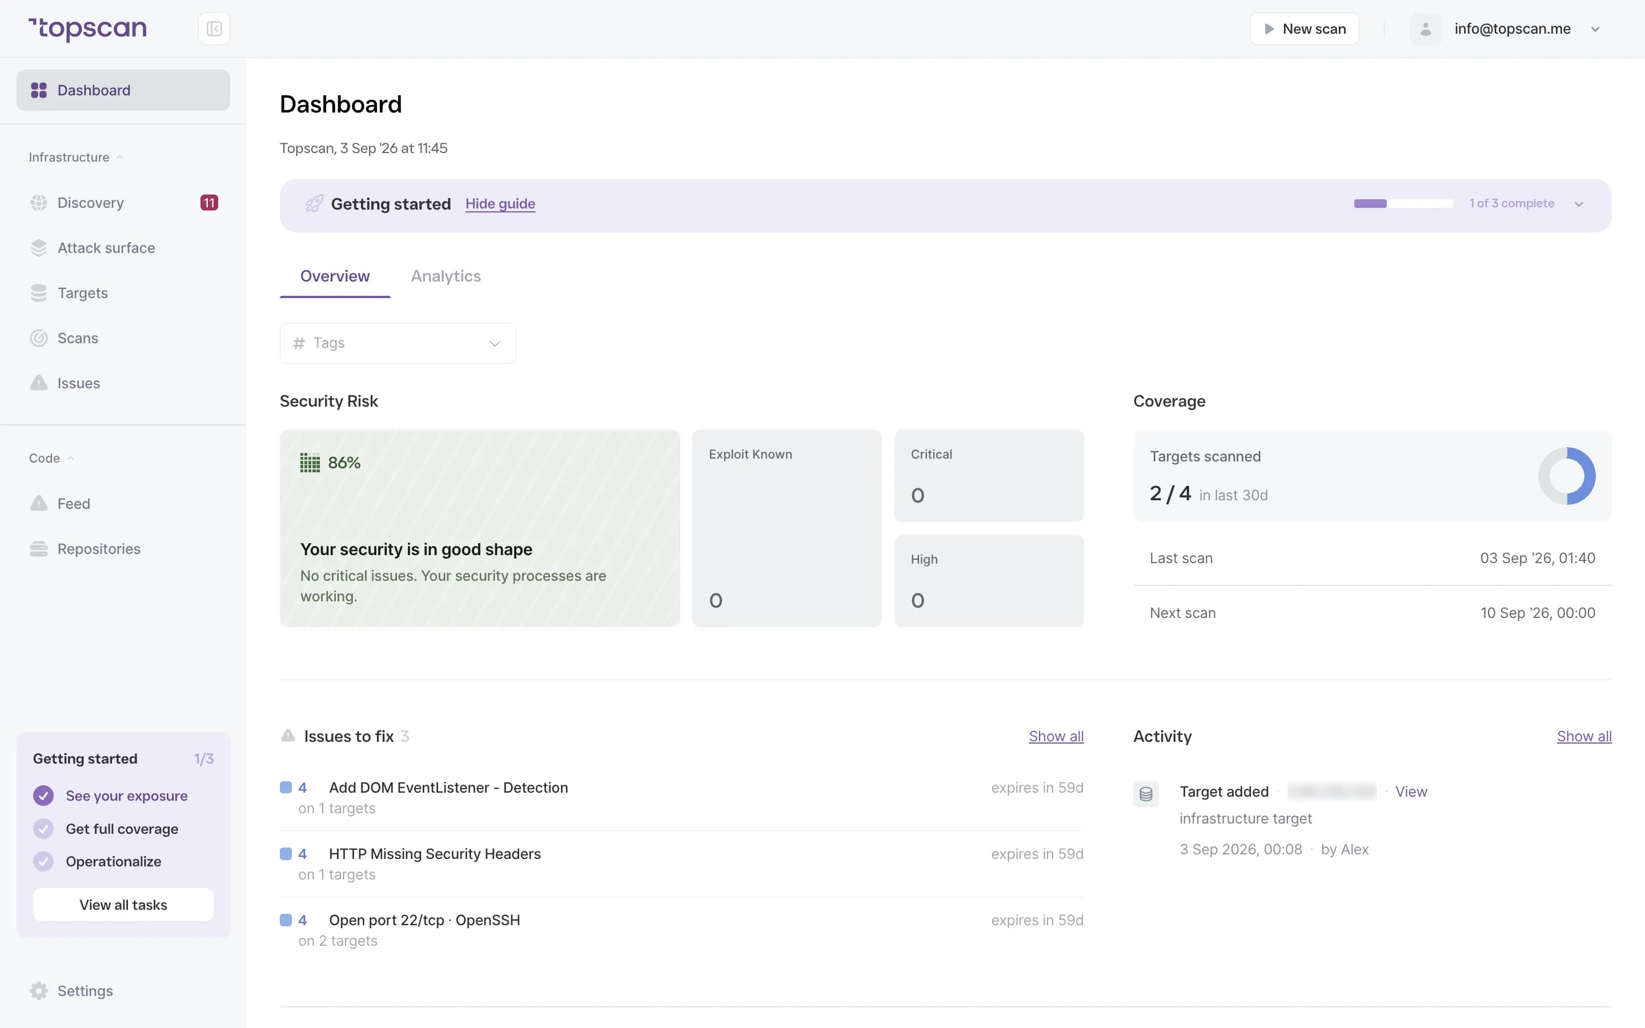The width and height of the screenshot is (1645, 1028).
Task: Show all Activity entries
Action: pos(1584,736)
